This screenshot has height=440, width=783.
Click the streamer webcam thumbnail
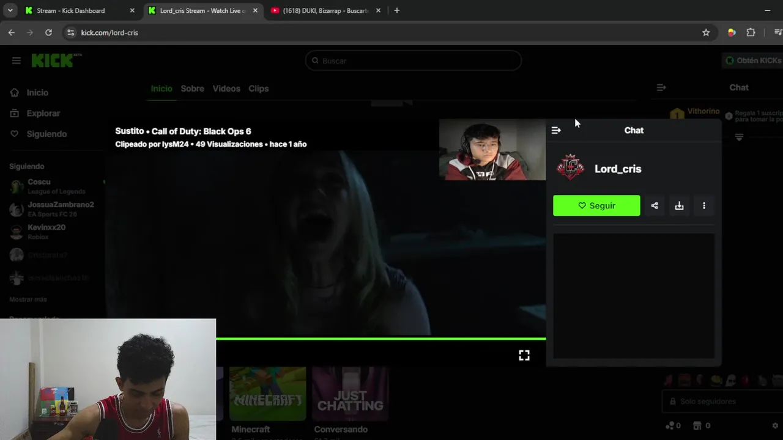[x=492, y=150]
